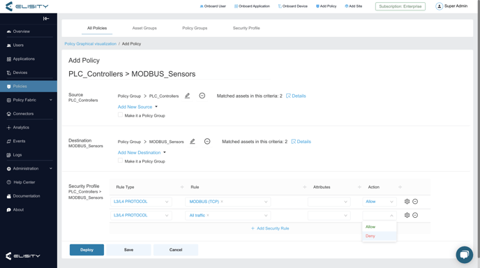
Task: Open the chat support bubble
Action: (465, 255)
